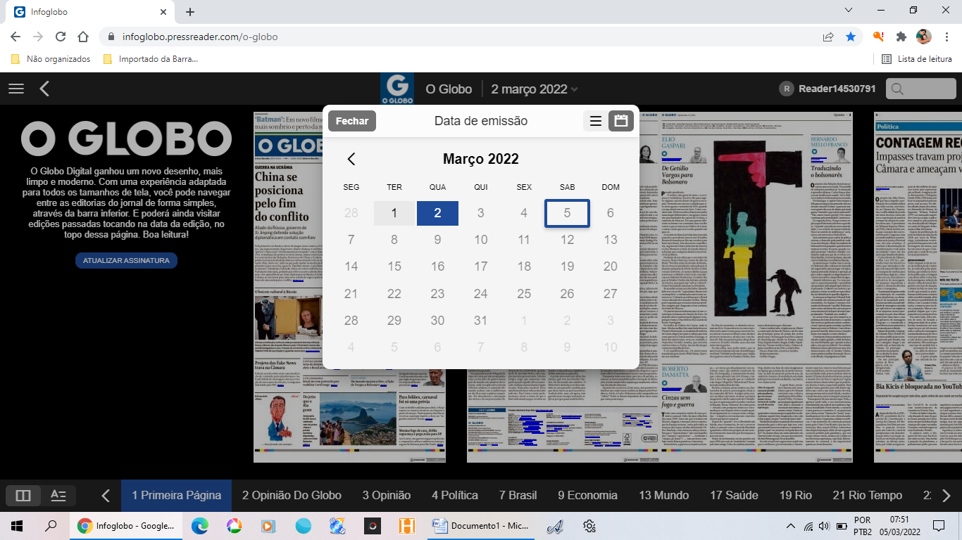Viewport: 962px width, 540px height.
Task: Bookmark this page with the star icon
Action: pos(851,37)
